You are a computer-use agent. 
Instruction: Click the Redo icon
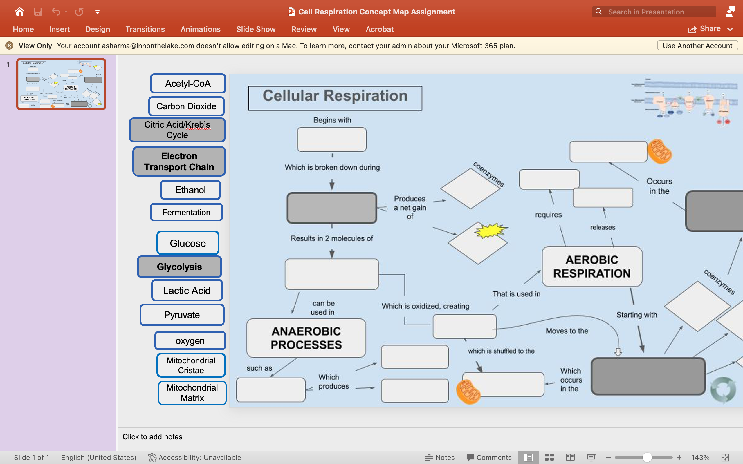point(79,12)
